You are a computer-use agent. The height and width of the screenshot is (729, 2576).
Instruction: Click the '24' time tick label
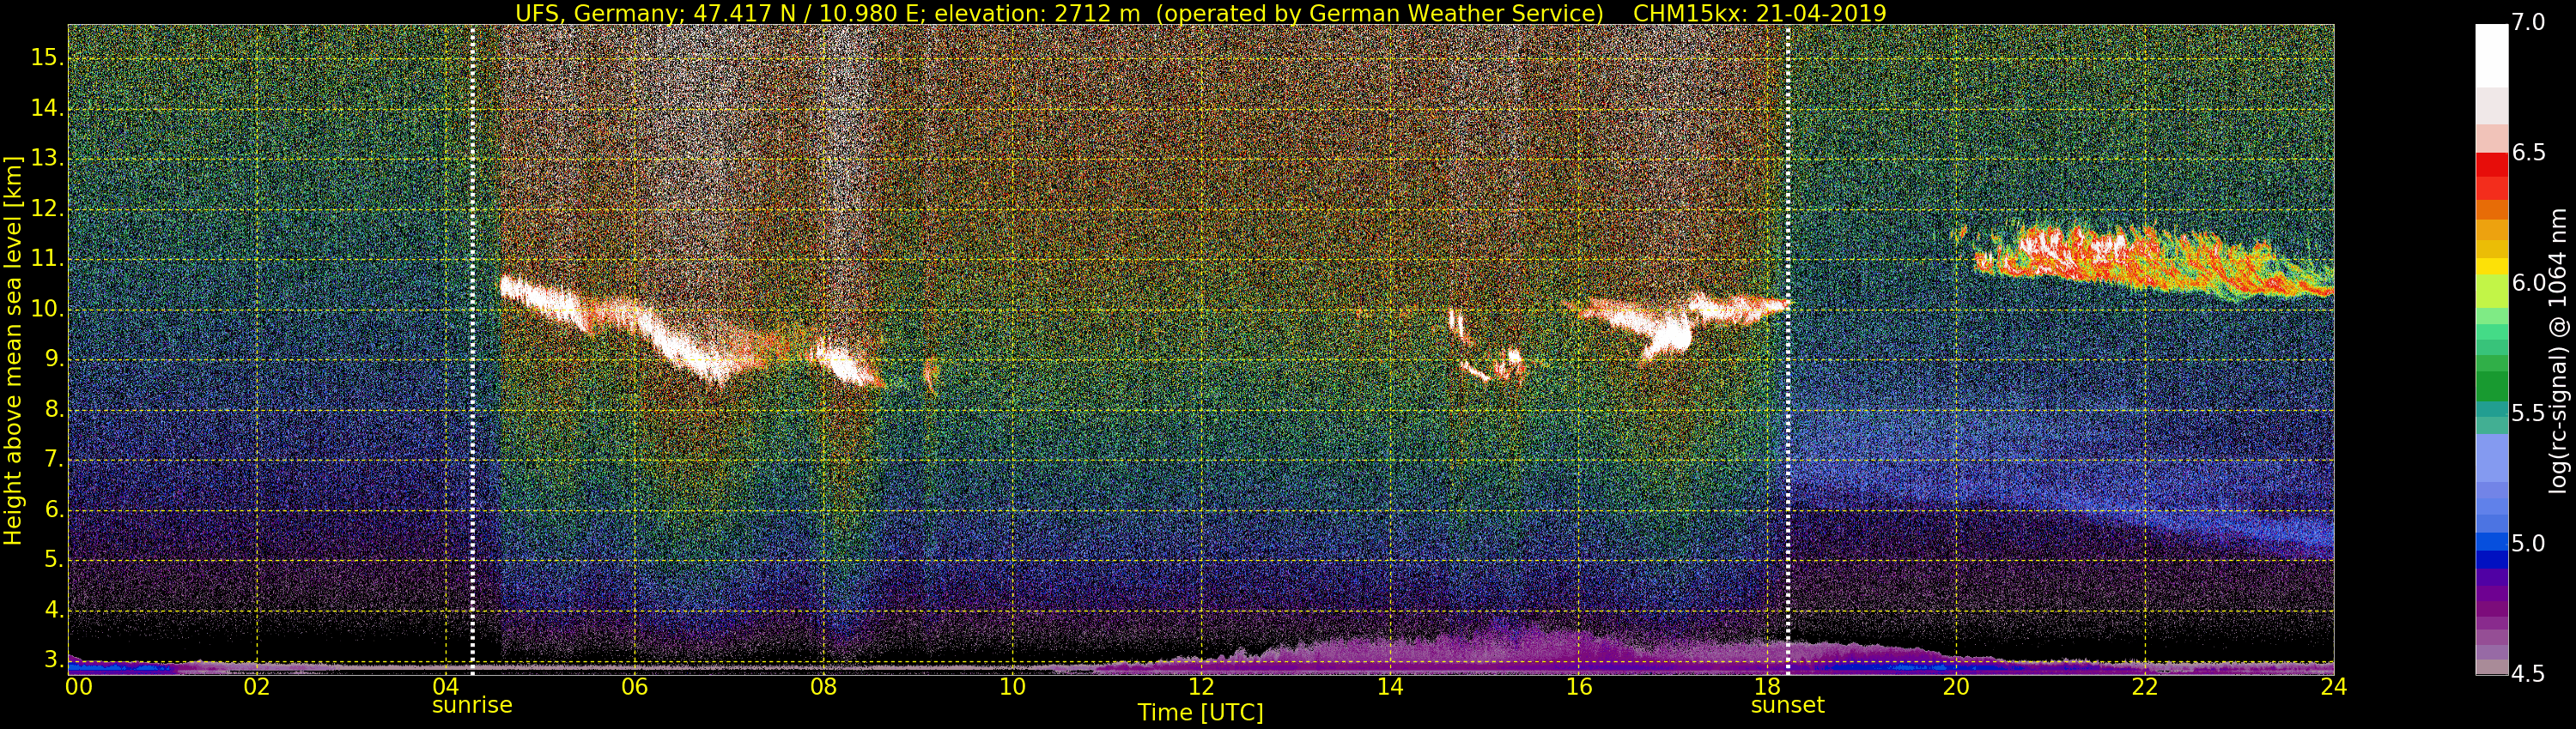tap(2333, 687)
